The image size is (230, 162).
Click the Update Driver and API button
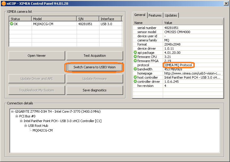[x=37, y=79]
